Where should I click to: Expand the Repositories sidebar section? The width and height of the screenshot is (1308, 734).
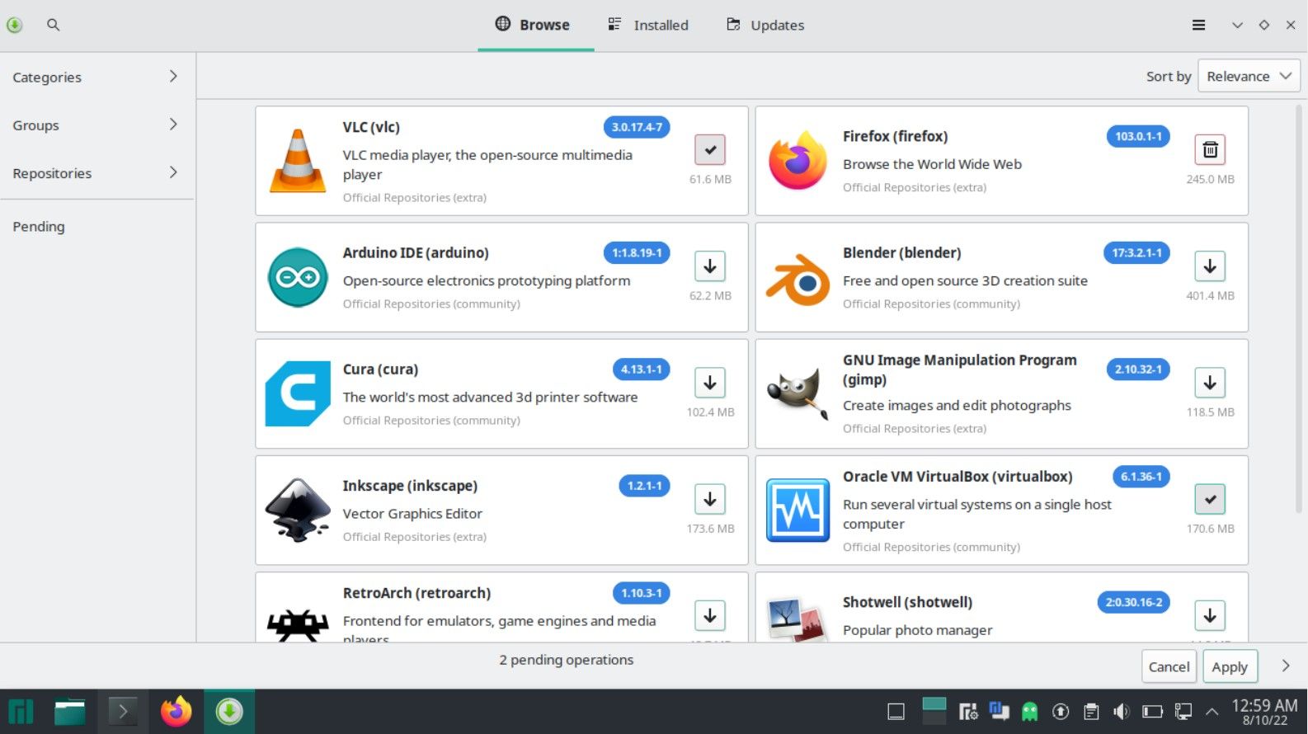click(97, 173)
